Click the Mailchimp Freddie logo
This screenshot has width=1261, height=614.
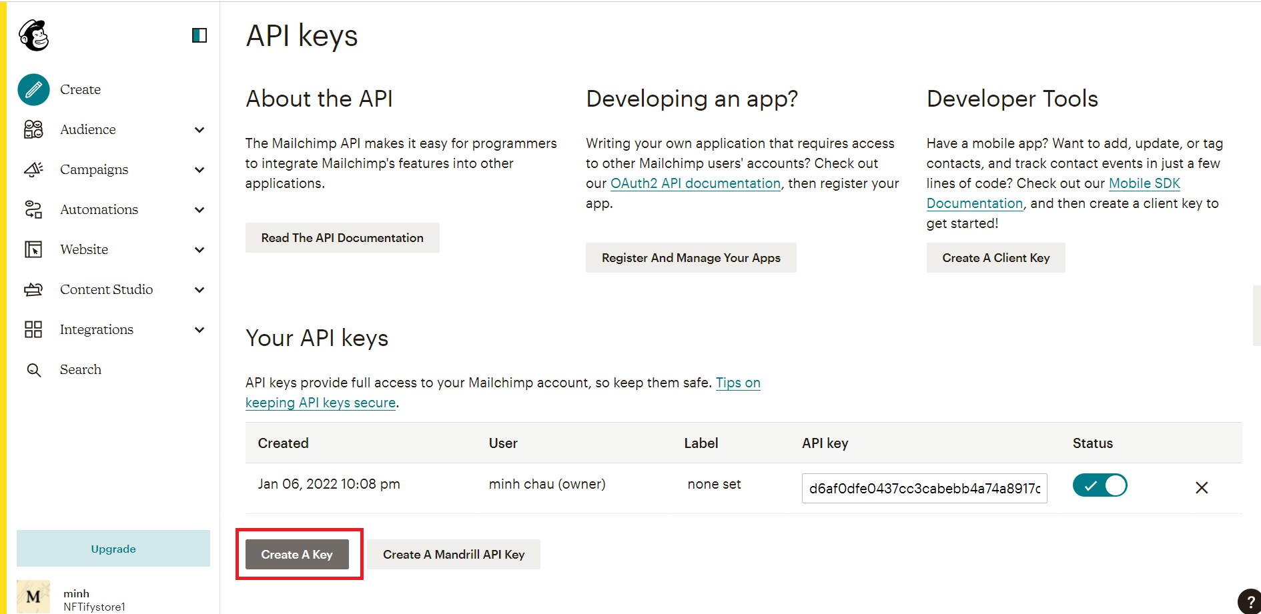pos(34,35)
